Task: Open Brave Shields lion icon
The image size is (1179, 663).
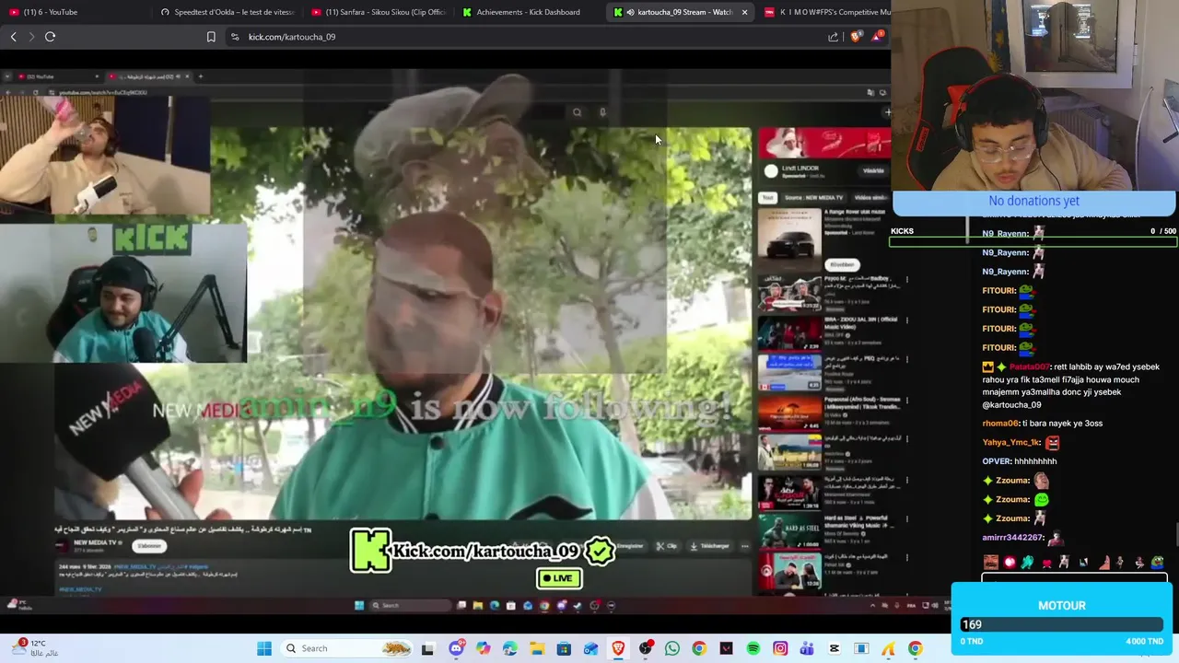Action: tap(855, 37)
